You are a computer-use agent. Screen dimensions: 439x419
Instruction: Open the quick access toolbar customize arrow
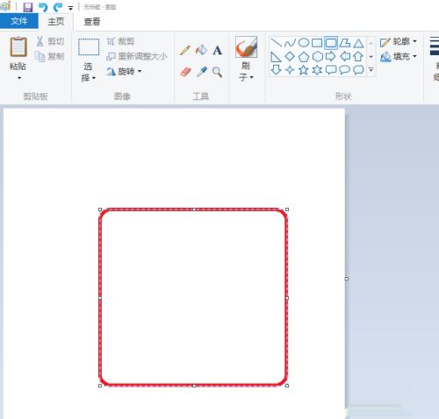coord(70,8)
